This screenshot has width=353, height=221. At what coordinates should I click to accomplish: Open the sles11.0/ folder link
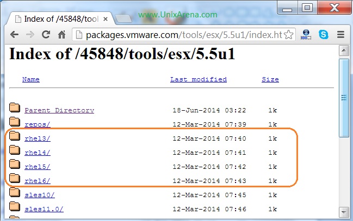coord(44,209)
